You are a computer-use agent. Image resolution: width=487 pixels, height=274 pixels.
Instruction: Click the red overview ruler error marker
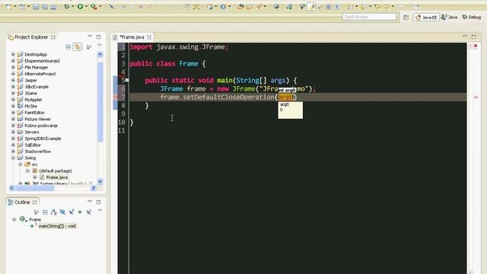(476, 97)
